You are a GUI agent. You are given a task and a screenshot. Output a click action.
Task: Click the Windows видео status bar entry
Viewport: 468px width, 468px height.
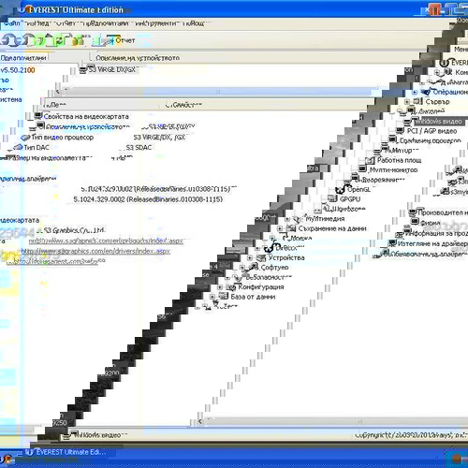click(x=95, y=435)
